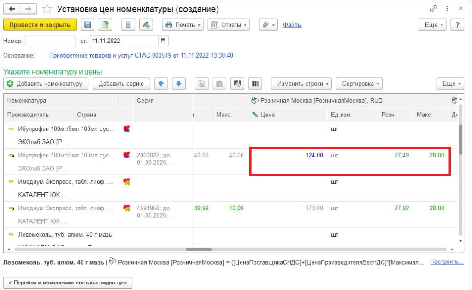This screenshot has height=290, width=472.
Task: Move row down with blue arrow
Action: point(179,84)
